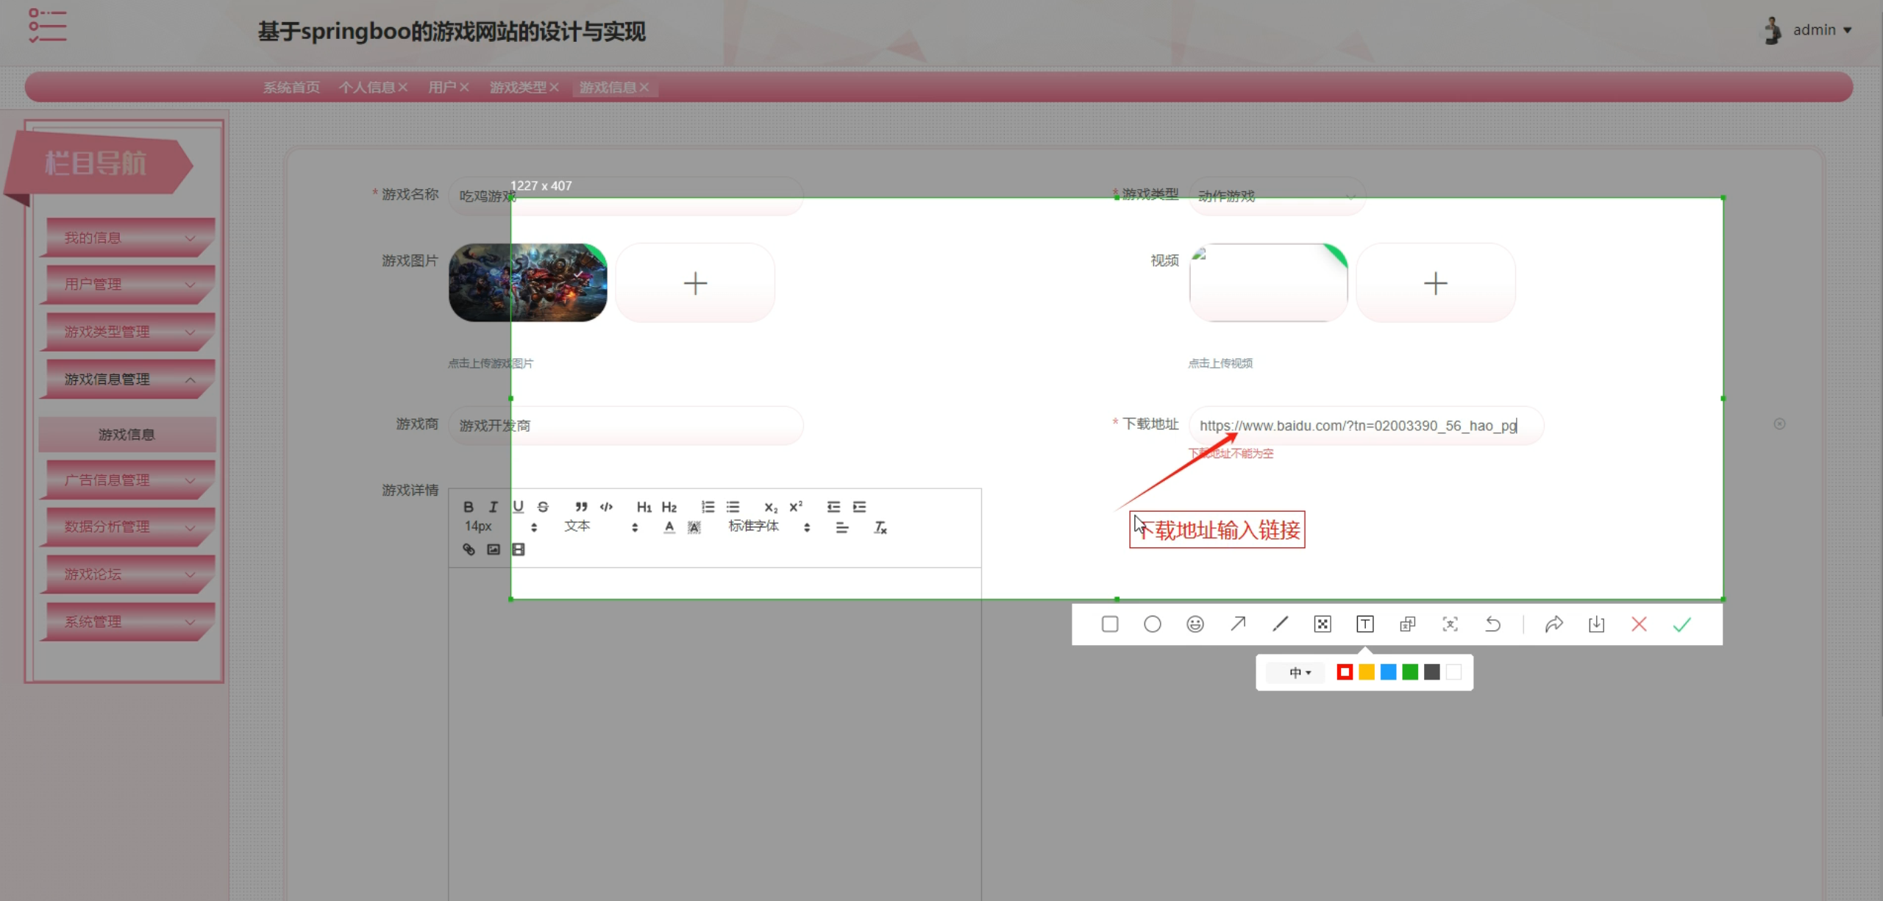Switch to the 游戏类型 tab
The width and height of the screenshot is (1883, 901).
518,88
